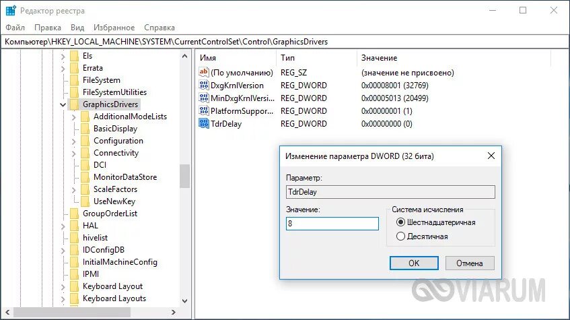Close the DWORD edit dialog

[491, 156]
